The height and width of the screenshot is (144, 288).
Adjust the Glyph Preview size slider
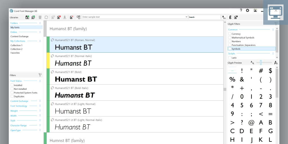[x=261, y=62]
